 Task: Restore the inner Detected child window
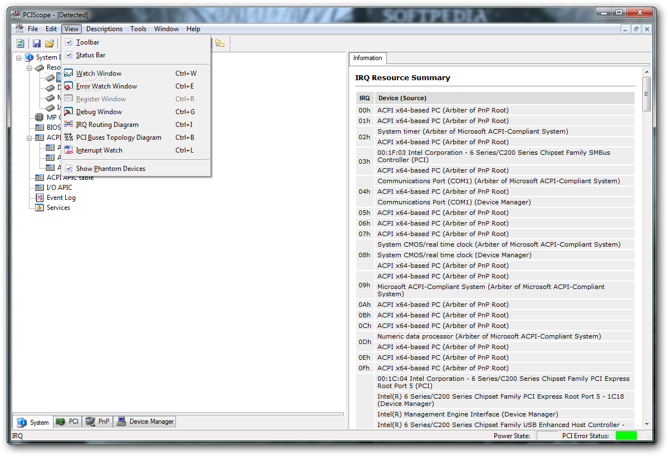[636, 29]
